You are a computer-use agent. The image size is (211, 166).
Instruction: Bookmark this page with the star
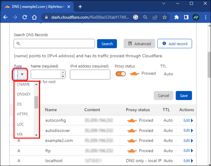[165, 17]
